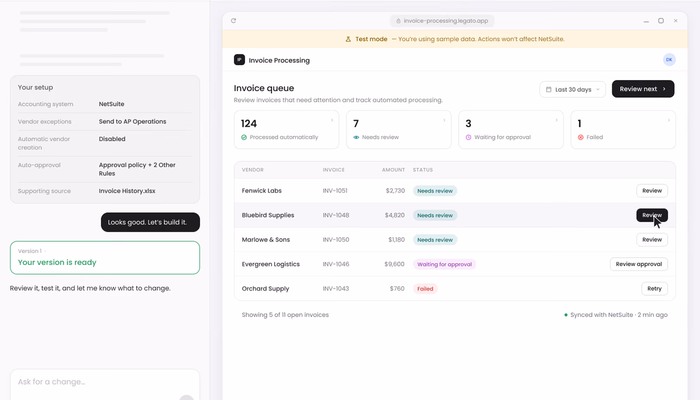Click invoice number INV-1046
Viewport: 700px width, 400px height.
tap(336, 264)
